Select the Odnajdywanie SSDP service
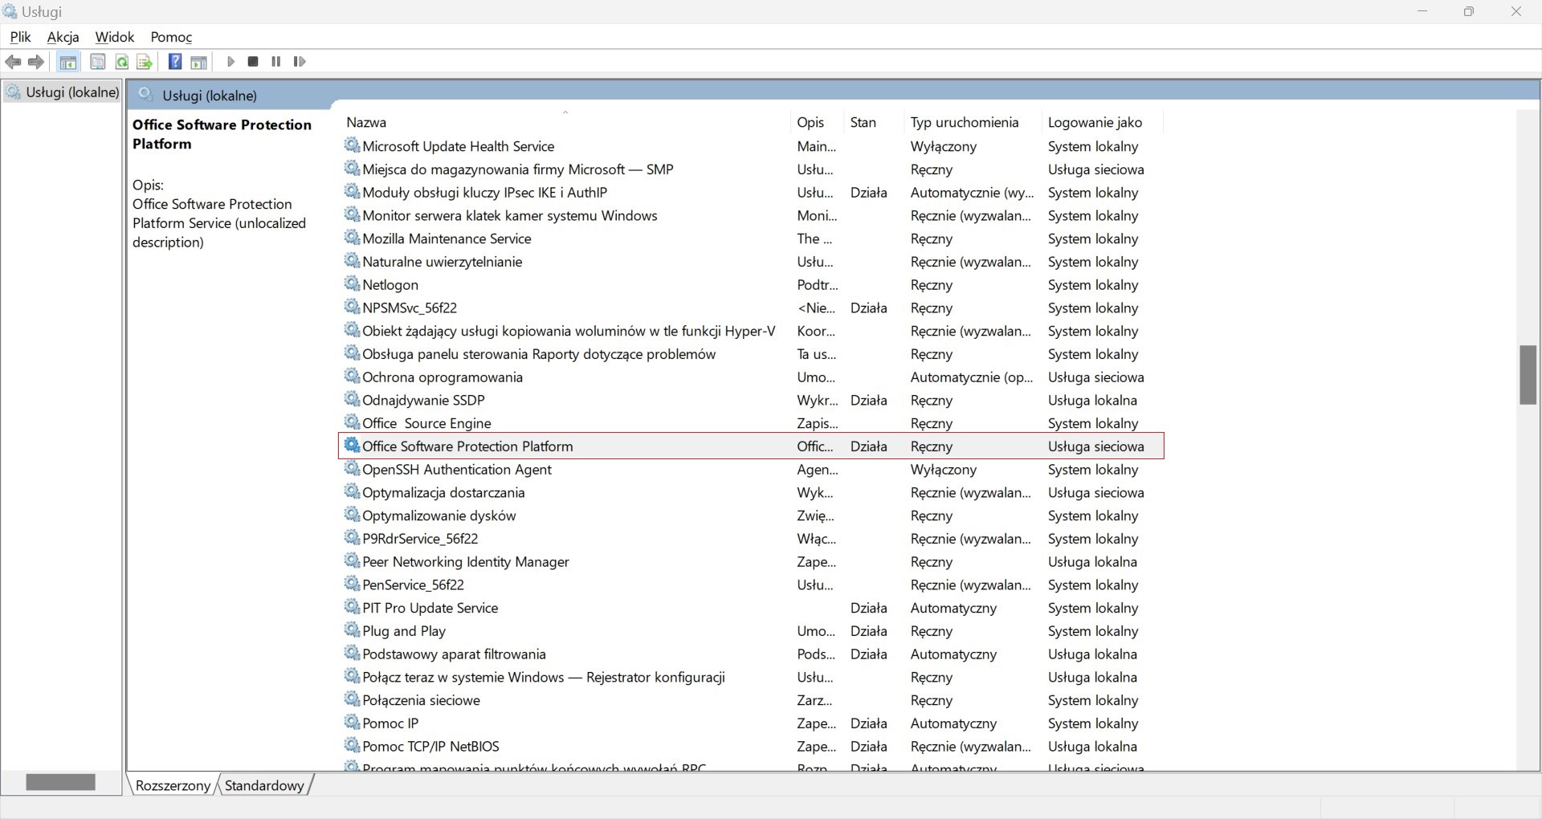This screenshot has width=1542, height=819. click(751, 400)
